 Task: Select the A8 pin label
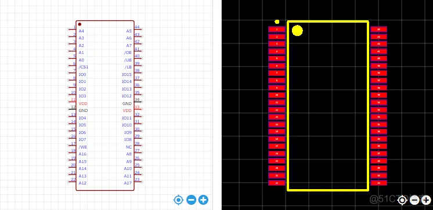(x=129, y=154)
